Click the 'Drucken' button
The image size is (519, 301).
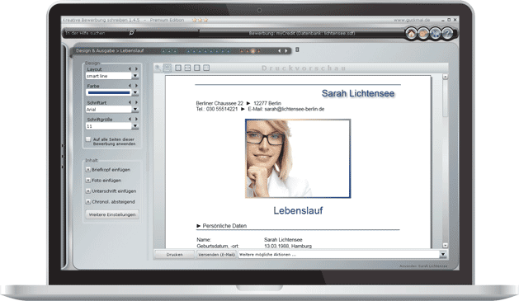(174, 254)
